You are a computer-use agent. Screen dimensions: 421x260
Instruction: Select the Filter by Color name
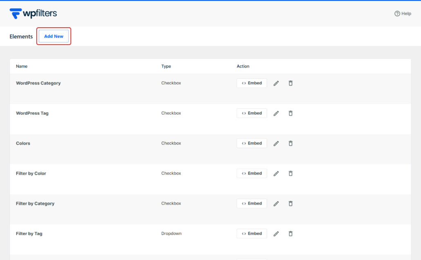tap(31, 173)
